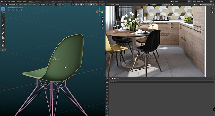Toggle show gizmos button in viewport header
This screenshot has height=116, width=215.
[x=76, y=5]
